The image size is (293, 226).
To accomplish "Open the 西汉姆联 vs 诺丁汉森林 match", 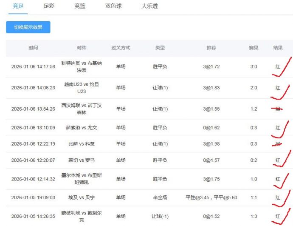I will pos(81,109).
